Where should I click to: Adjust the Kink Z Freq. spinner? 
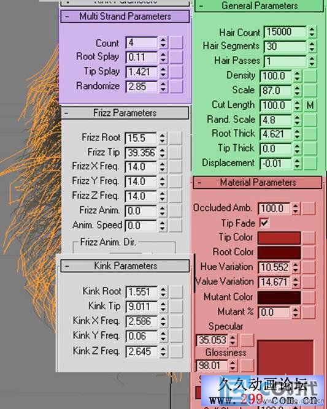pyautogui.click(x=163, y=351)
